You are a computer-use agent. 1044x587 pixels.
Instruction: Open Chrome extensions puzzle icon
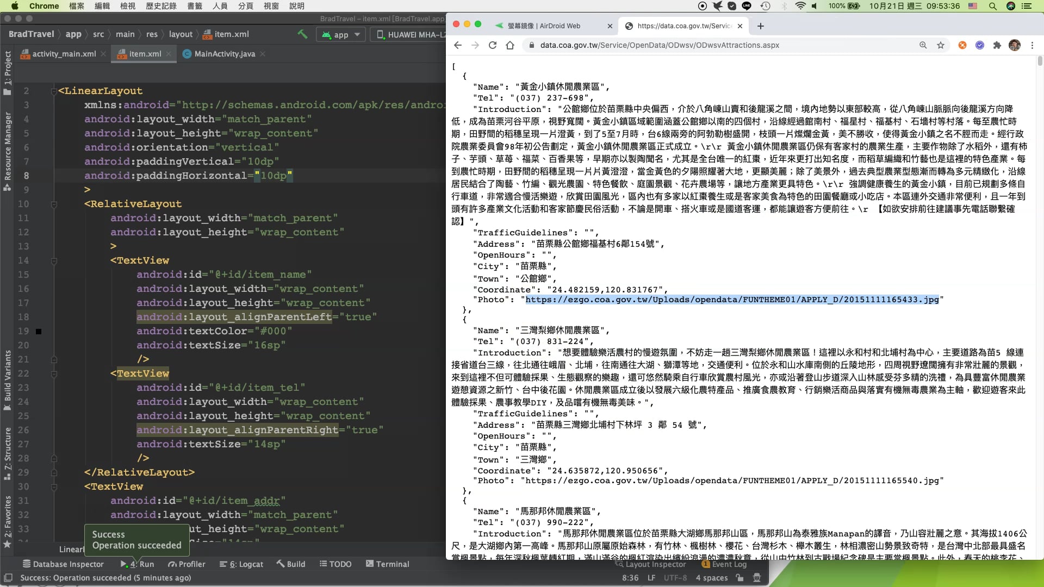pos(997,45)
